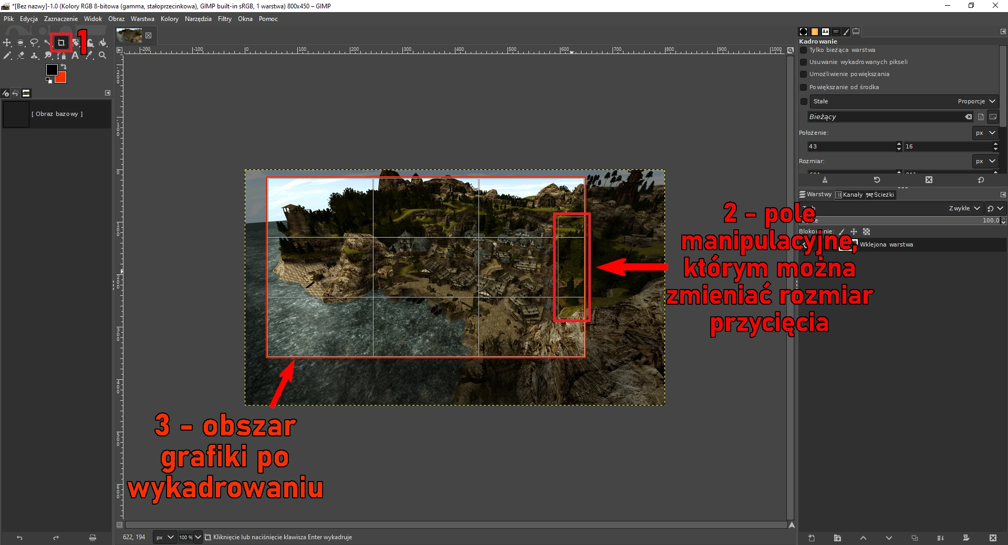Enable 'Tylko bieżąca warstwa' checkbox
The image size is (1008, 545).
coord(803,50)
